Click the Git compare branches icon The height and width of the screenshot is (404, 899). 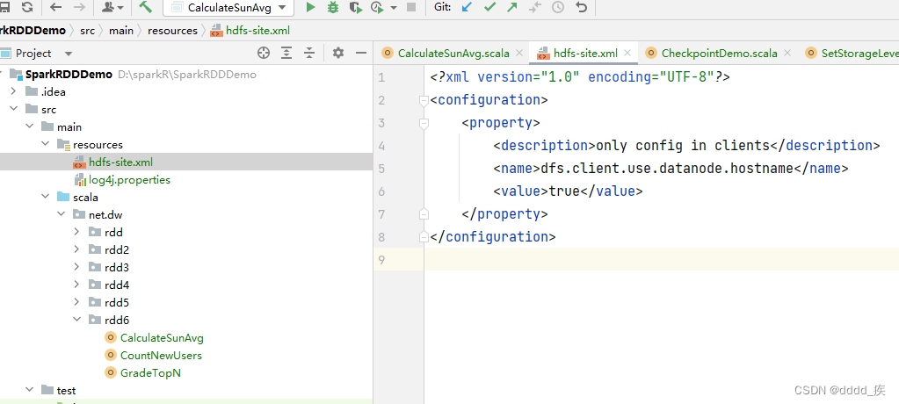pyautogui.click(x=535, y=7)
